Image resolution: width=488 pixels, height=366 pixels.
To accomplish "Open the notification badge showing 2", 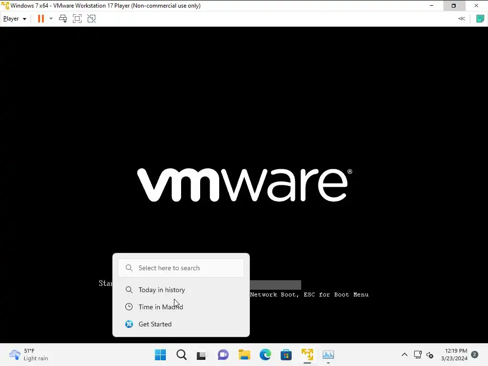I will point(475,355).
